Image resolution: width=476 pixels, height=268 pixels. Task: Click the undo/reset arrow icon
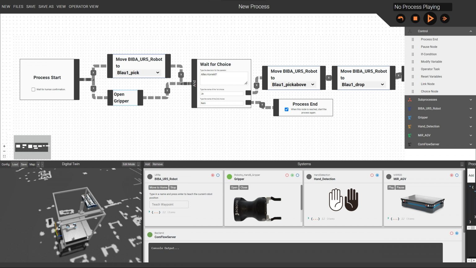tap(400, 18)
